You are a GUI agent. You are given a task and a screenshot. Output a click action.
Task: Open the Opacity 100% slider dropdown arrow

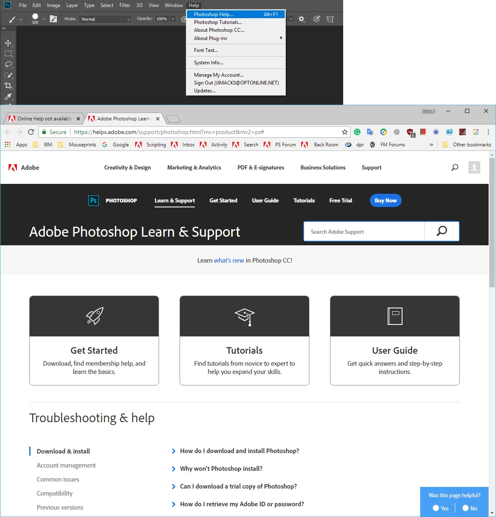coord(173,19)
